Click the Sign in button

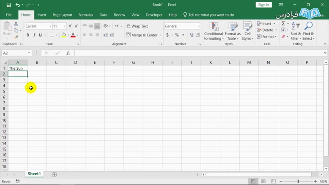click(x=263, y=5)
